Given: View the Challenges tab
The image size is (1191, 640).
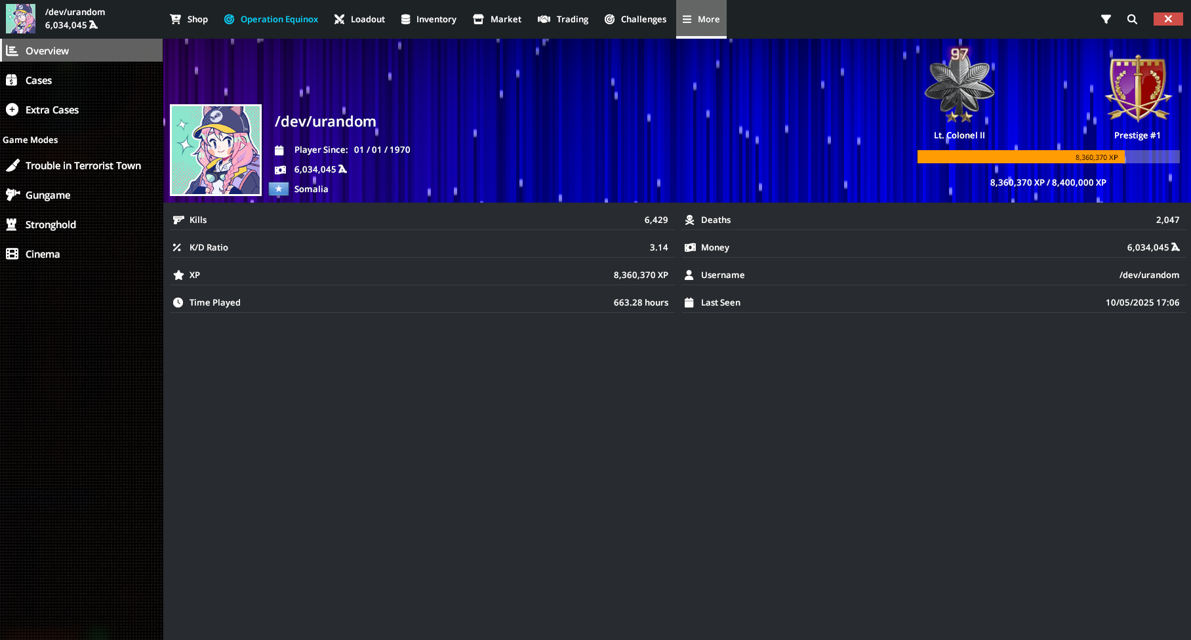Looking at the screenshot, I should coord(636,19).
